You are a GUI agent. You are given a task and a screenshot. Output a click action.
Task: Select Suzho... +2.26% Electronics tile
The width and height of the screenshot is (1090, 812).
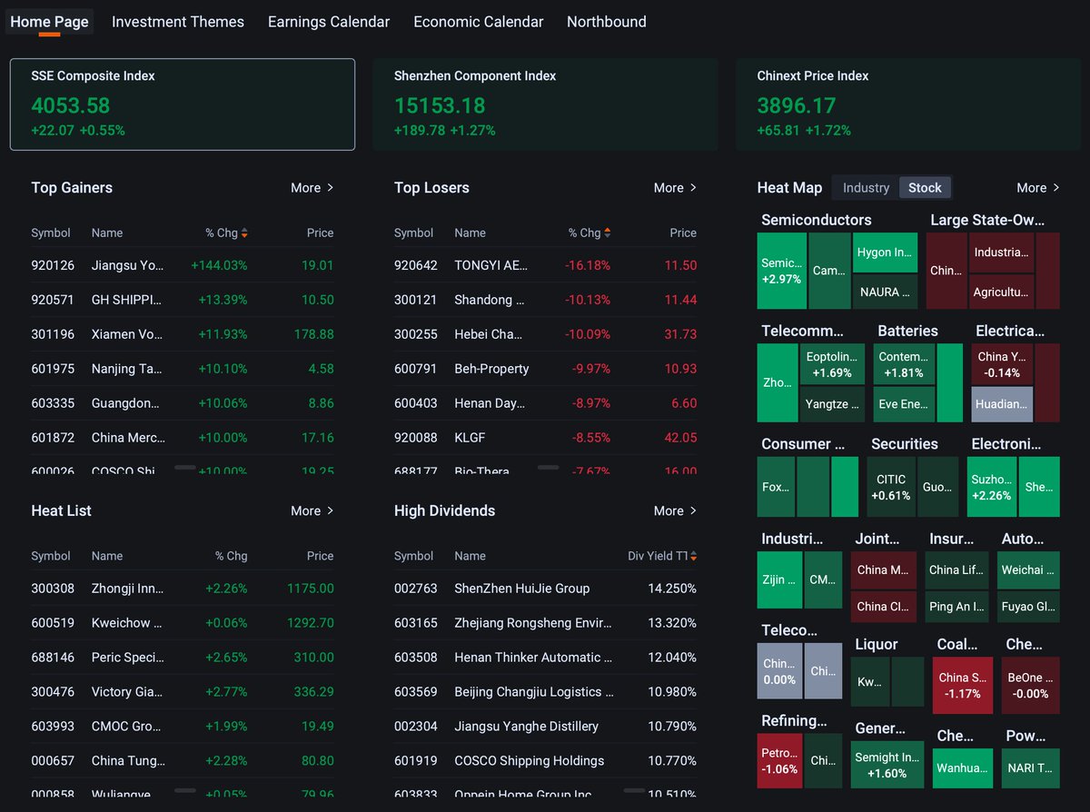[x=992, y=487]
